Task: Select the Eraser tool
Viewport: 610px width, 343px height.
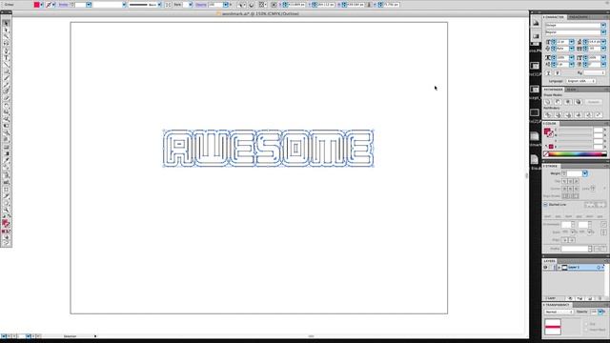Action: [x=6, y=98]
